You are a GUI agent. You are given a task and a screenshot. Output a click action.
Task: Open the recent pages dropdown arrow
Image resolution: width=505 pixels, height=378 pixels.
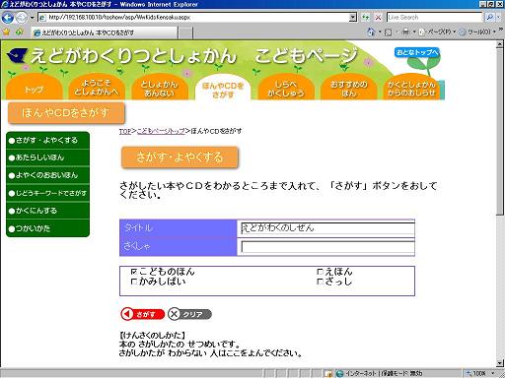coord(32,18)
